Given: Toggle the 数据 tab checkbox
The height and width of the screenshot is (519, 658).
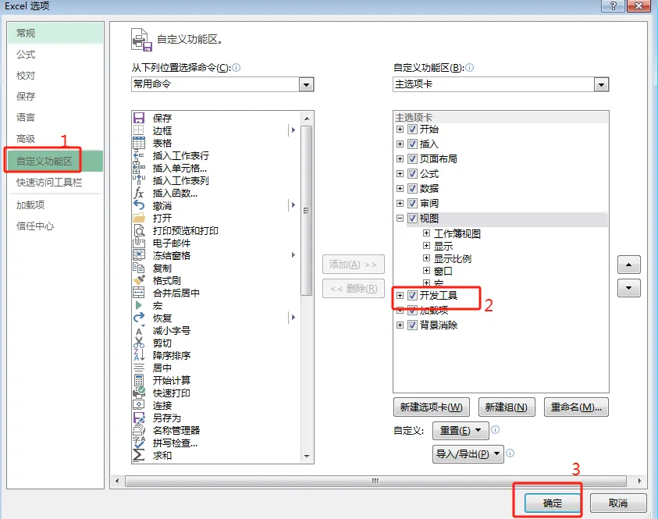Looking at the screenshot, I should (412, 188).
